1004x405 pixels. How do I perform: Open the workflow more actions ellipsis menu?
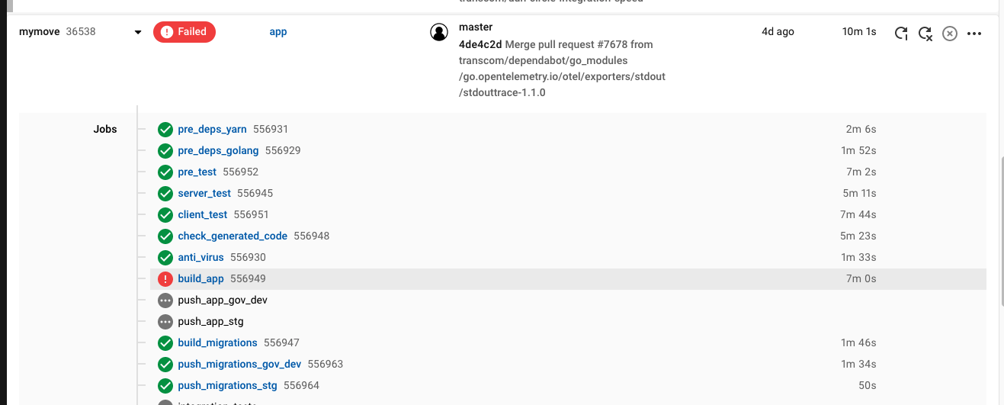point(974,33)
